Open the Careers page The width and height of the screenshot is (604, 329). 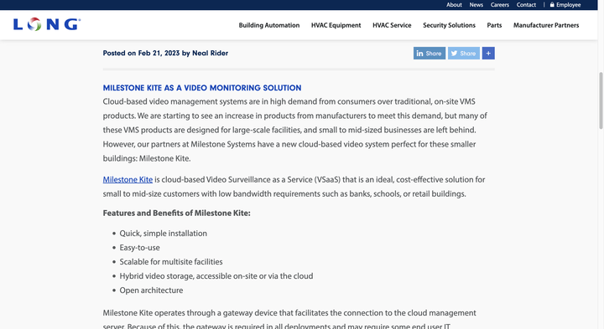(500, 5)
